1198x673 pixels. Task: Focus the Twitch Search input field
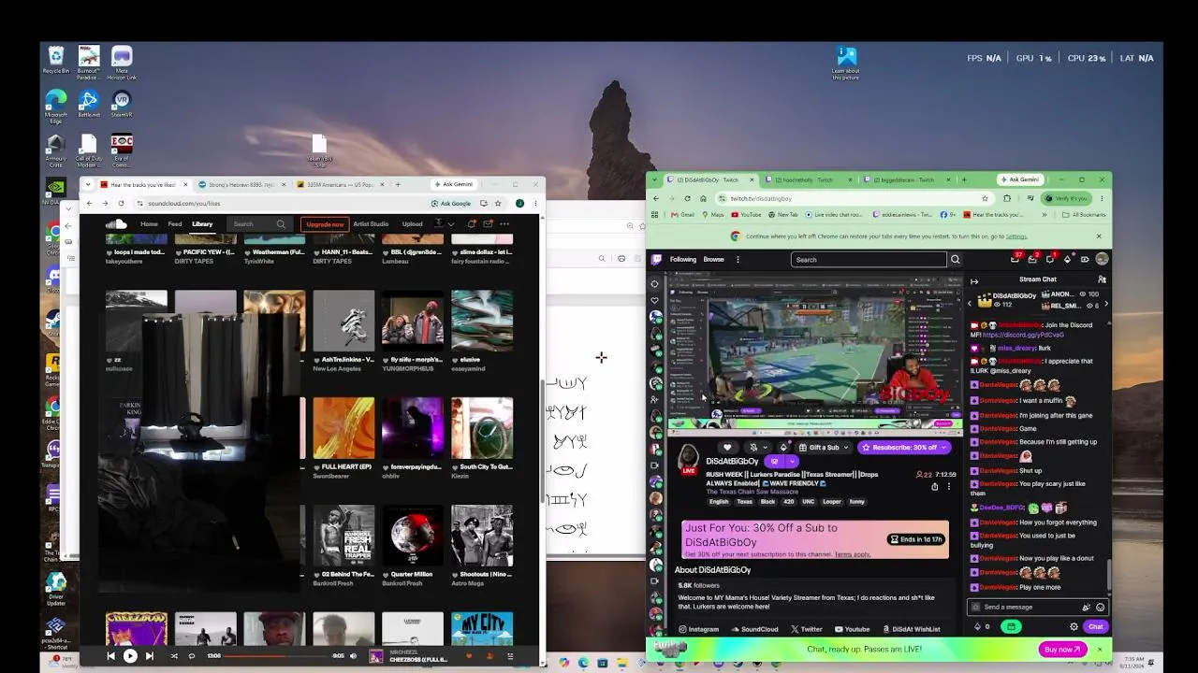[869, 259]
